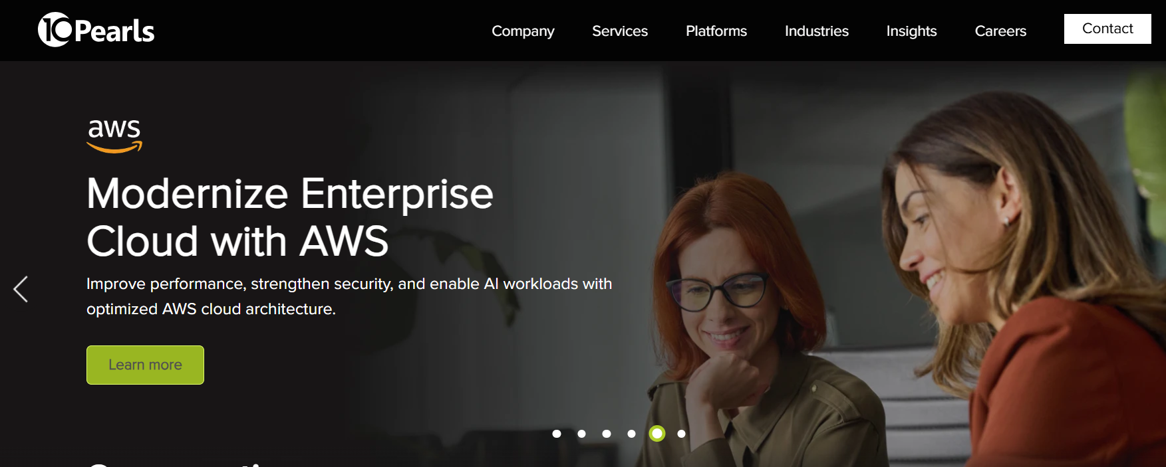Select the second carousel slide dot
This screenshot has width=1166, height=467.
click(x=581, y=434)
